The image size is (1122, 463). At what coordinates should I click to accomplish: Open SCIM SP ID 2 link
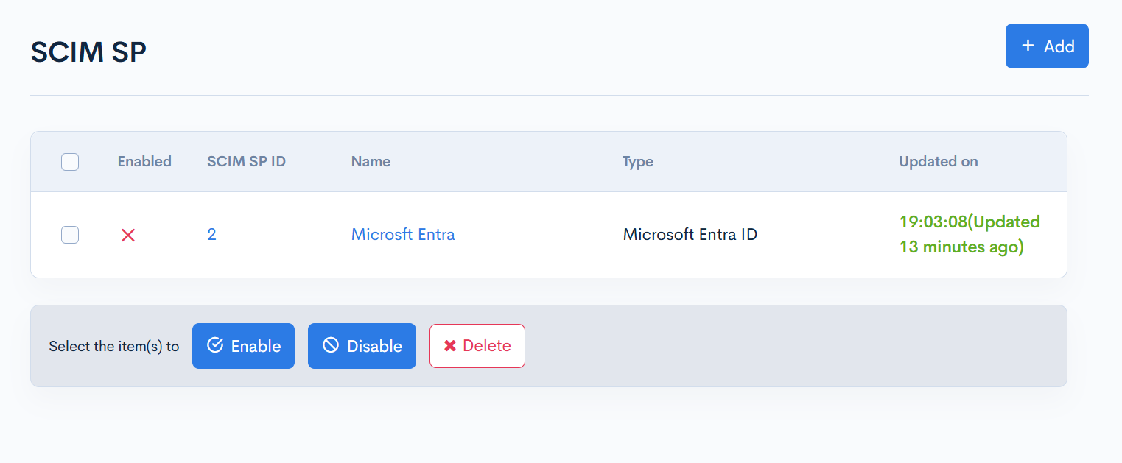(x=211, y=235)
